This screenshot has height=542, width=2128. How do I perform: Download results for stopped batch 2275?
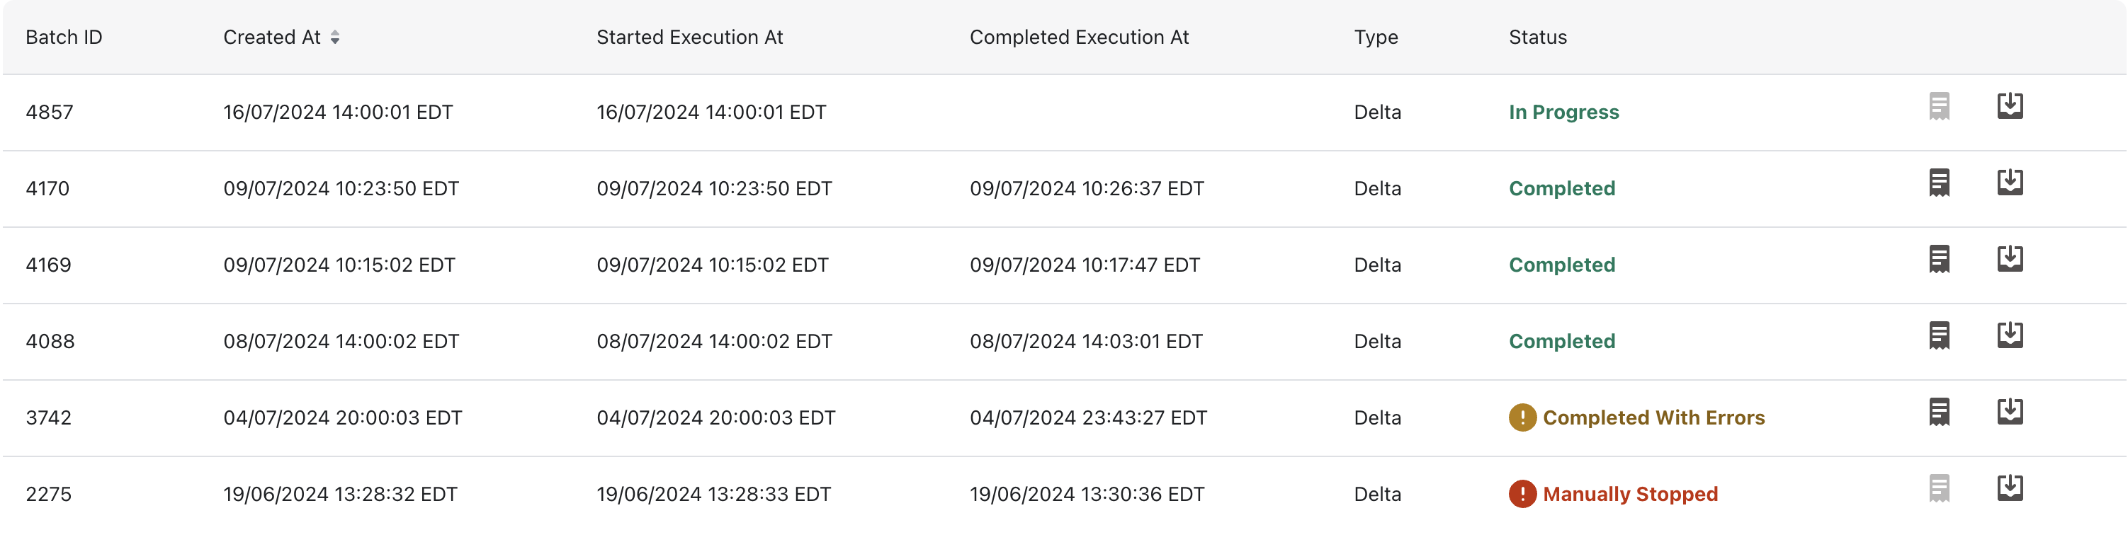click(x=2009, y=488)
